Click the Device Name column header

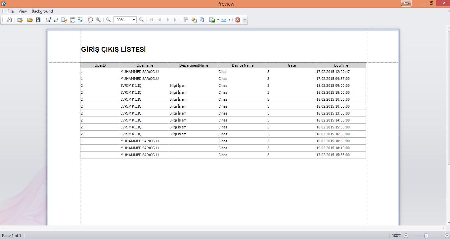243,65
